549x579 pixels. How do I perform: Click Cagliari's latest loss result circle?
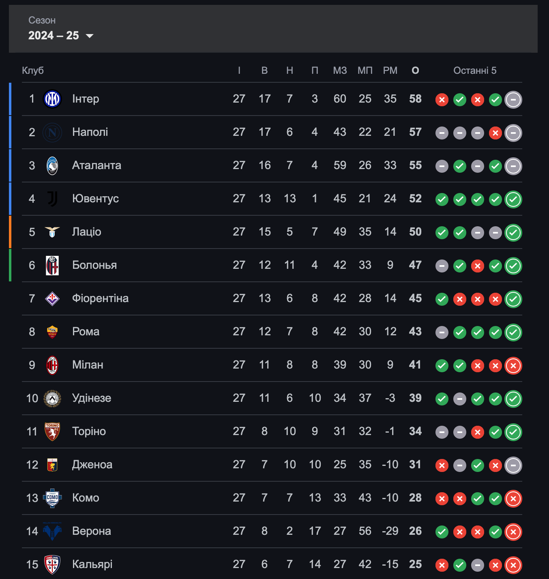(513, 565)
